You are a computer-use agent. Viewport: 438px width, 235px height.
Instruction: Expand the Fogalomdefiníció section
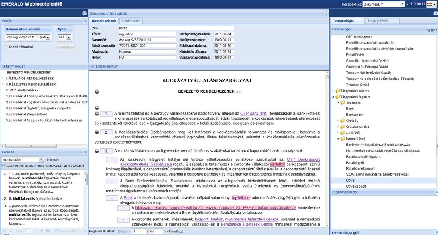point(436,192)
